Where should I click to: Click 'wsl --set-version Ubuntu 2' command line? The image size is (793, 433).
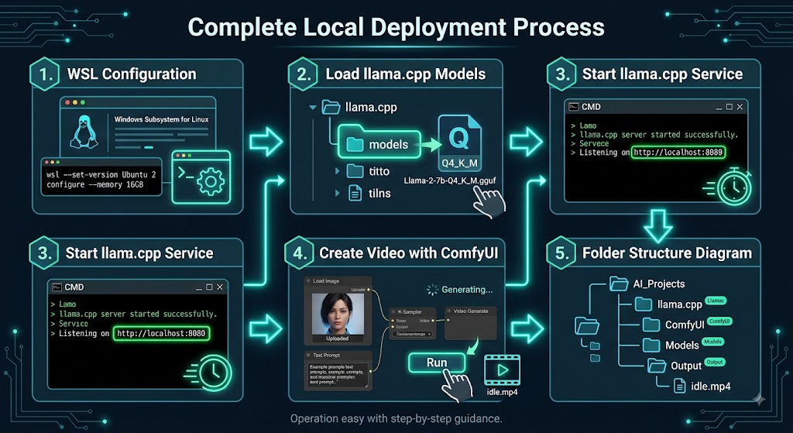pos(101,174)
